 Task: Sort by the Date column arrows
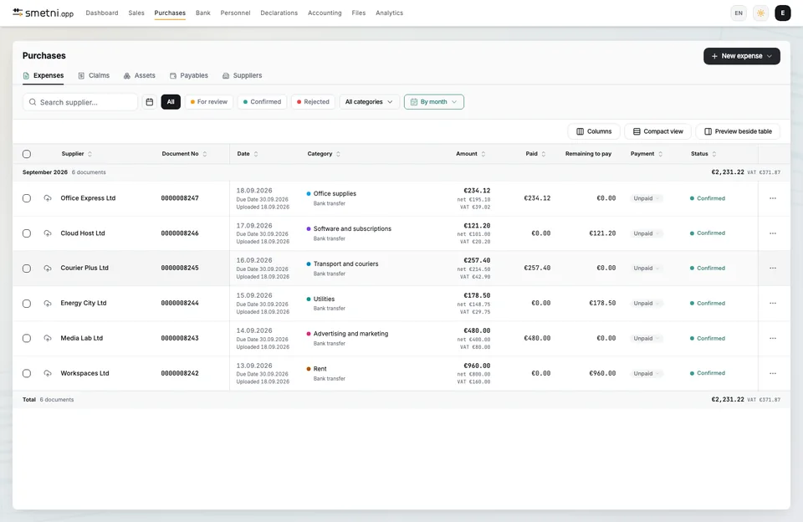pos(256,154)
